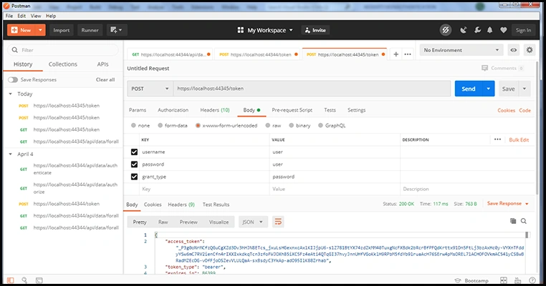Select x-www-form-urlencoded radio option
The width and height of the screenshot is (546, 286).
pos(198,125)
